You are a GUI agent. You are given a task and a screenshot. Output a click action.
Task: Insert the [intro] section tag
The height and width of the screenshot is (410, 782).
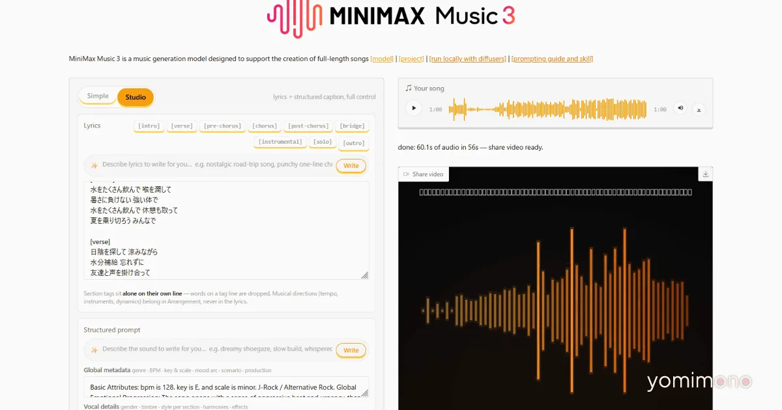[x=149, y=126]
